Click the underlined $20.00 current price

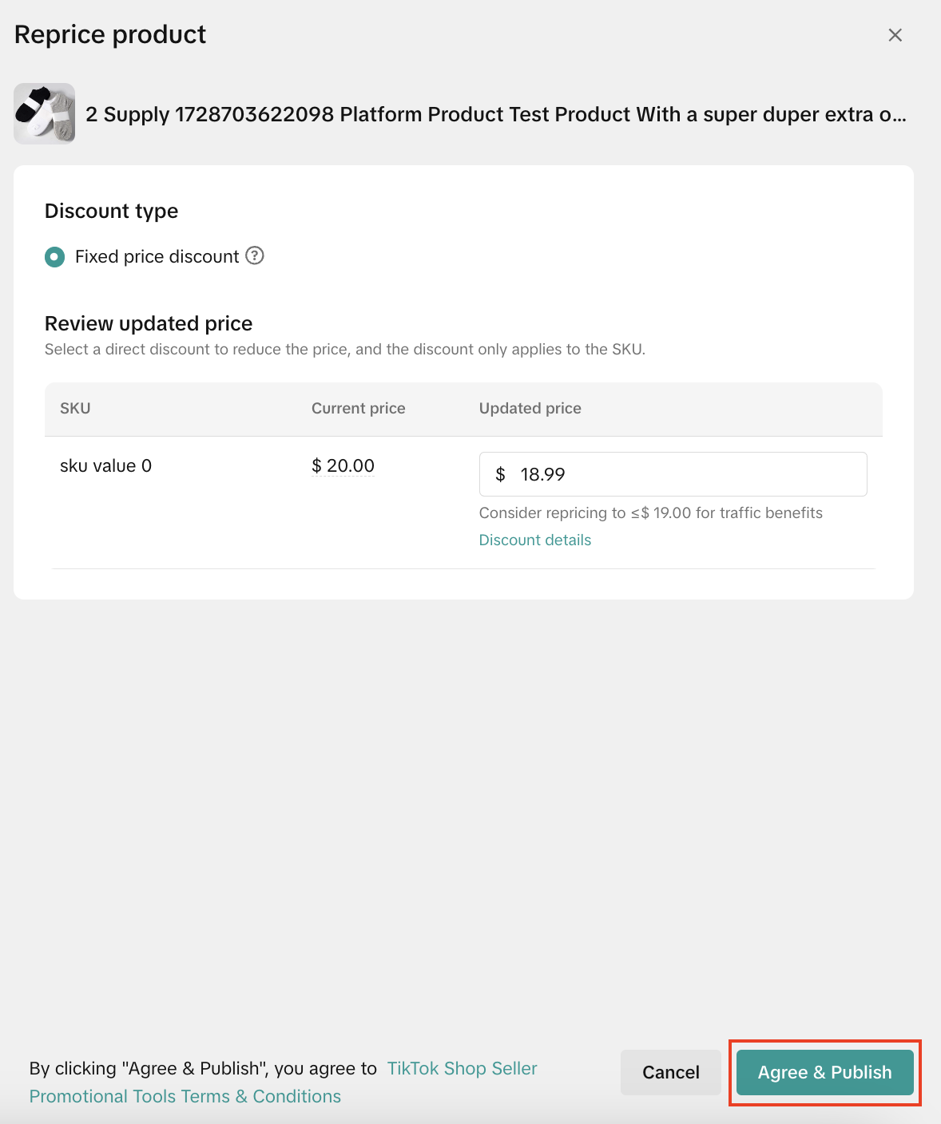(343, 465)
